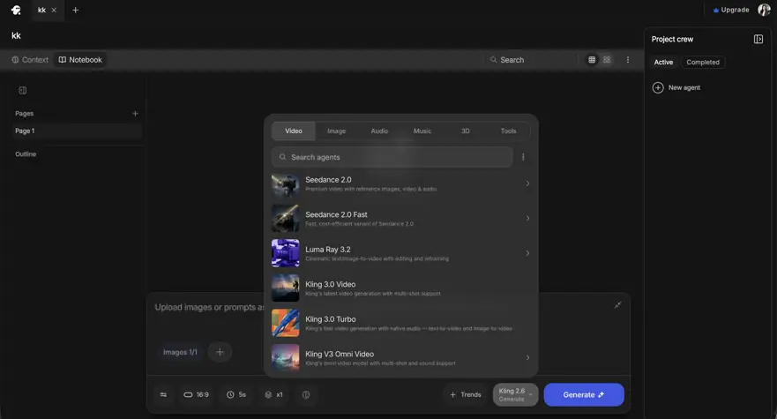This screenshot has width=777, height=419.
Task: Select the Audio agents tab
Action: click(x=379, y=131)
